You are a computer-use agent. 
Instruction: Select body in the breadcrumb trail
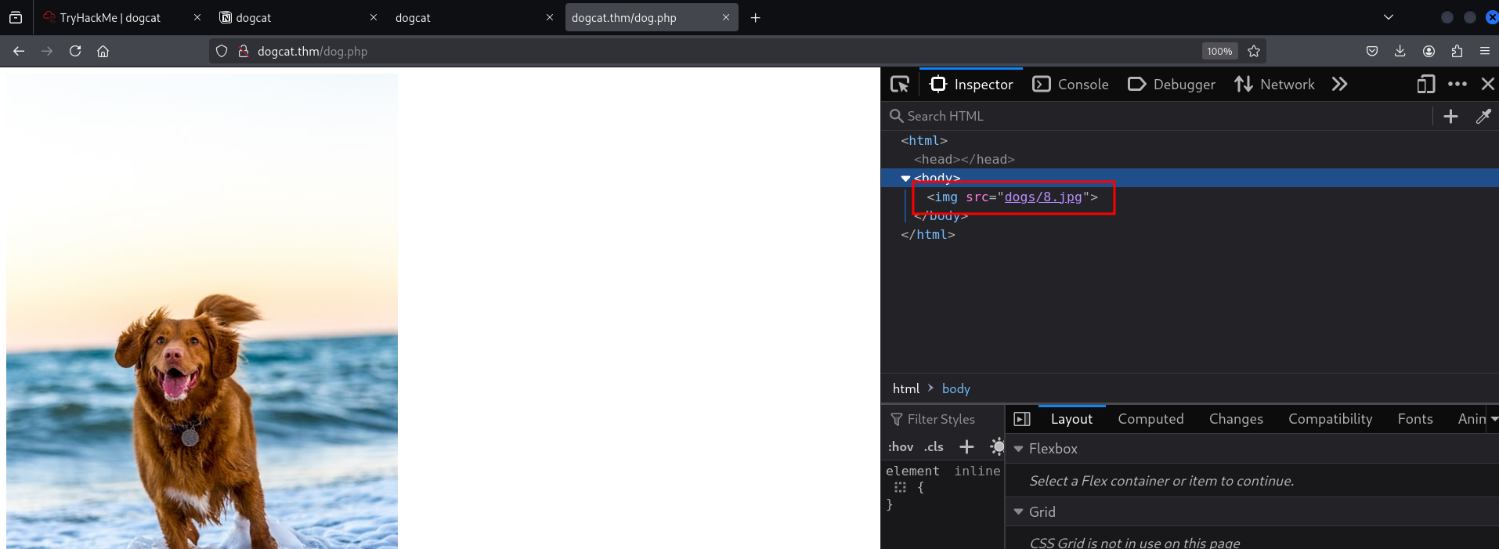pos(955,389)
